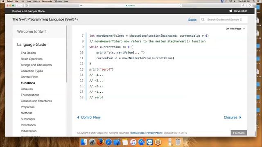Click the iBooks link

click(x=192, y=20)
